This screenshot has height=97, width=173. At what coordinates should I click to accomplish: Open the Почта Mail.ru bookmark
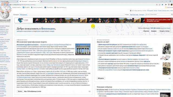pyautogui.click(x=49, y=7)
